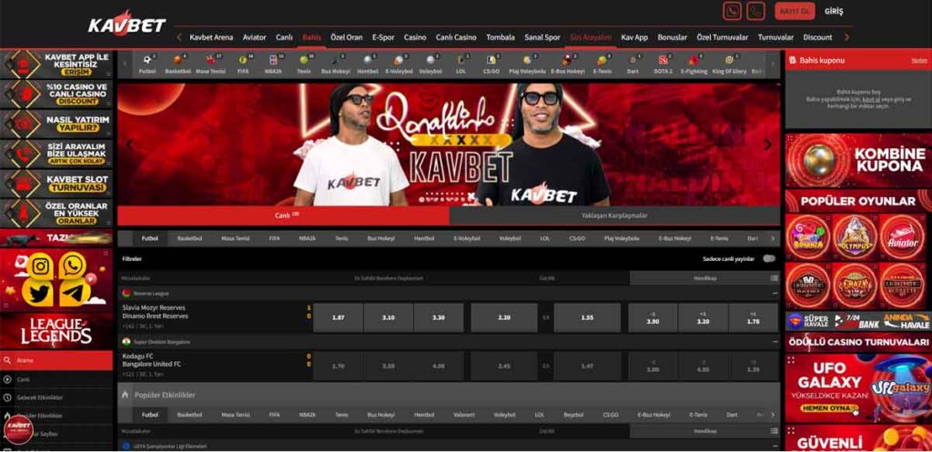Click the Arama search field
Image resolution: width=932 pixels, height=452 pixels.
coord(56,360)
